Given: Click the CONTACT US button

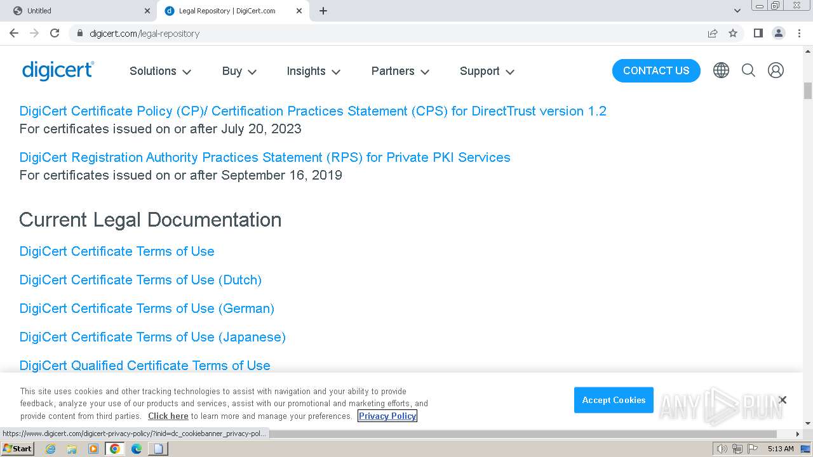Looking at the screenshot, I should (x=656, y=70).
